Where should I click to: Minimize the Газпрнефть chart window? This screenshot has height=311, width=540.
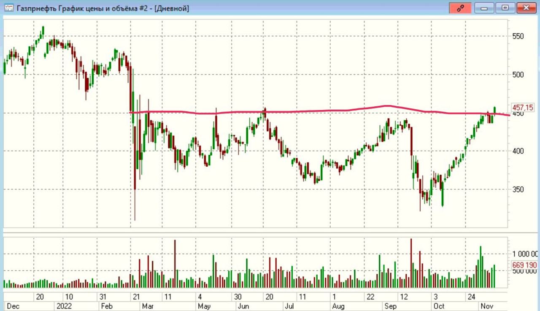click(484, 8)
